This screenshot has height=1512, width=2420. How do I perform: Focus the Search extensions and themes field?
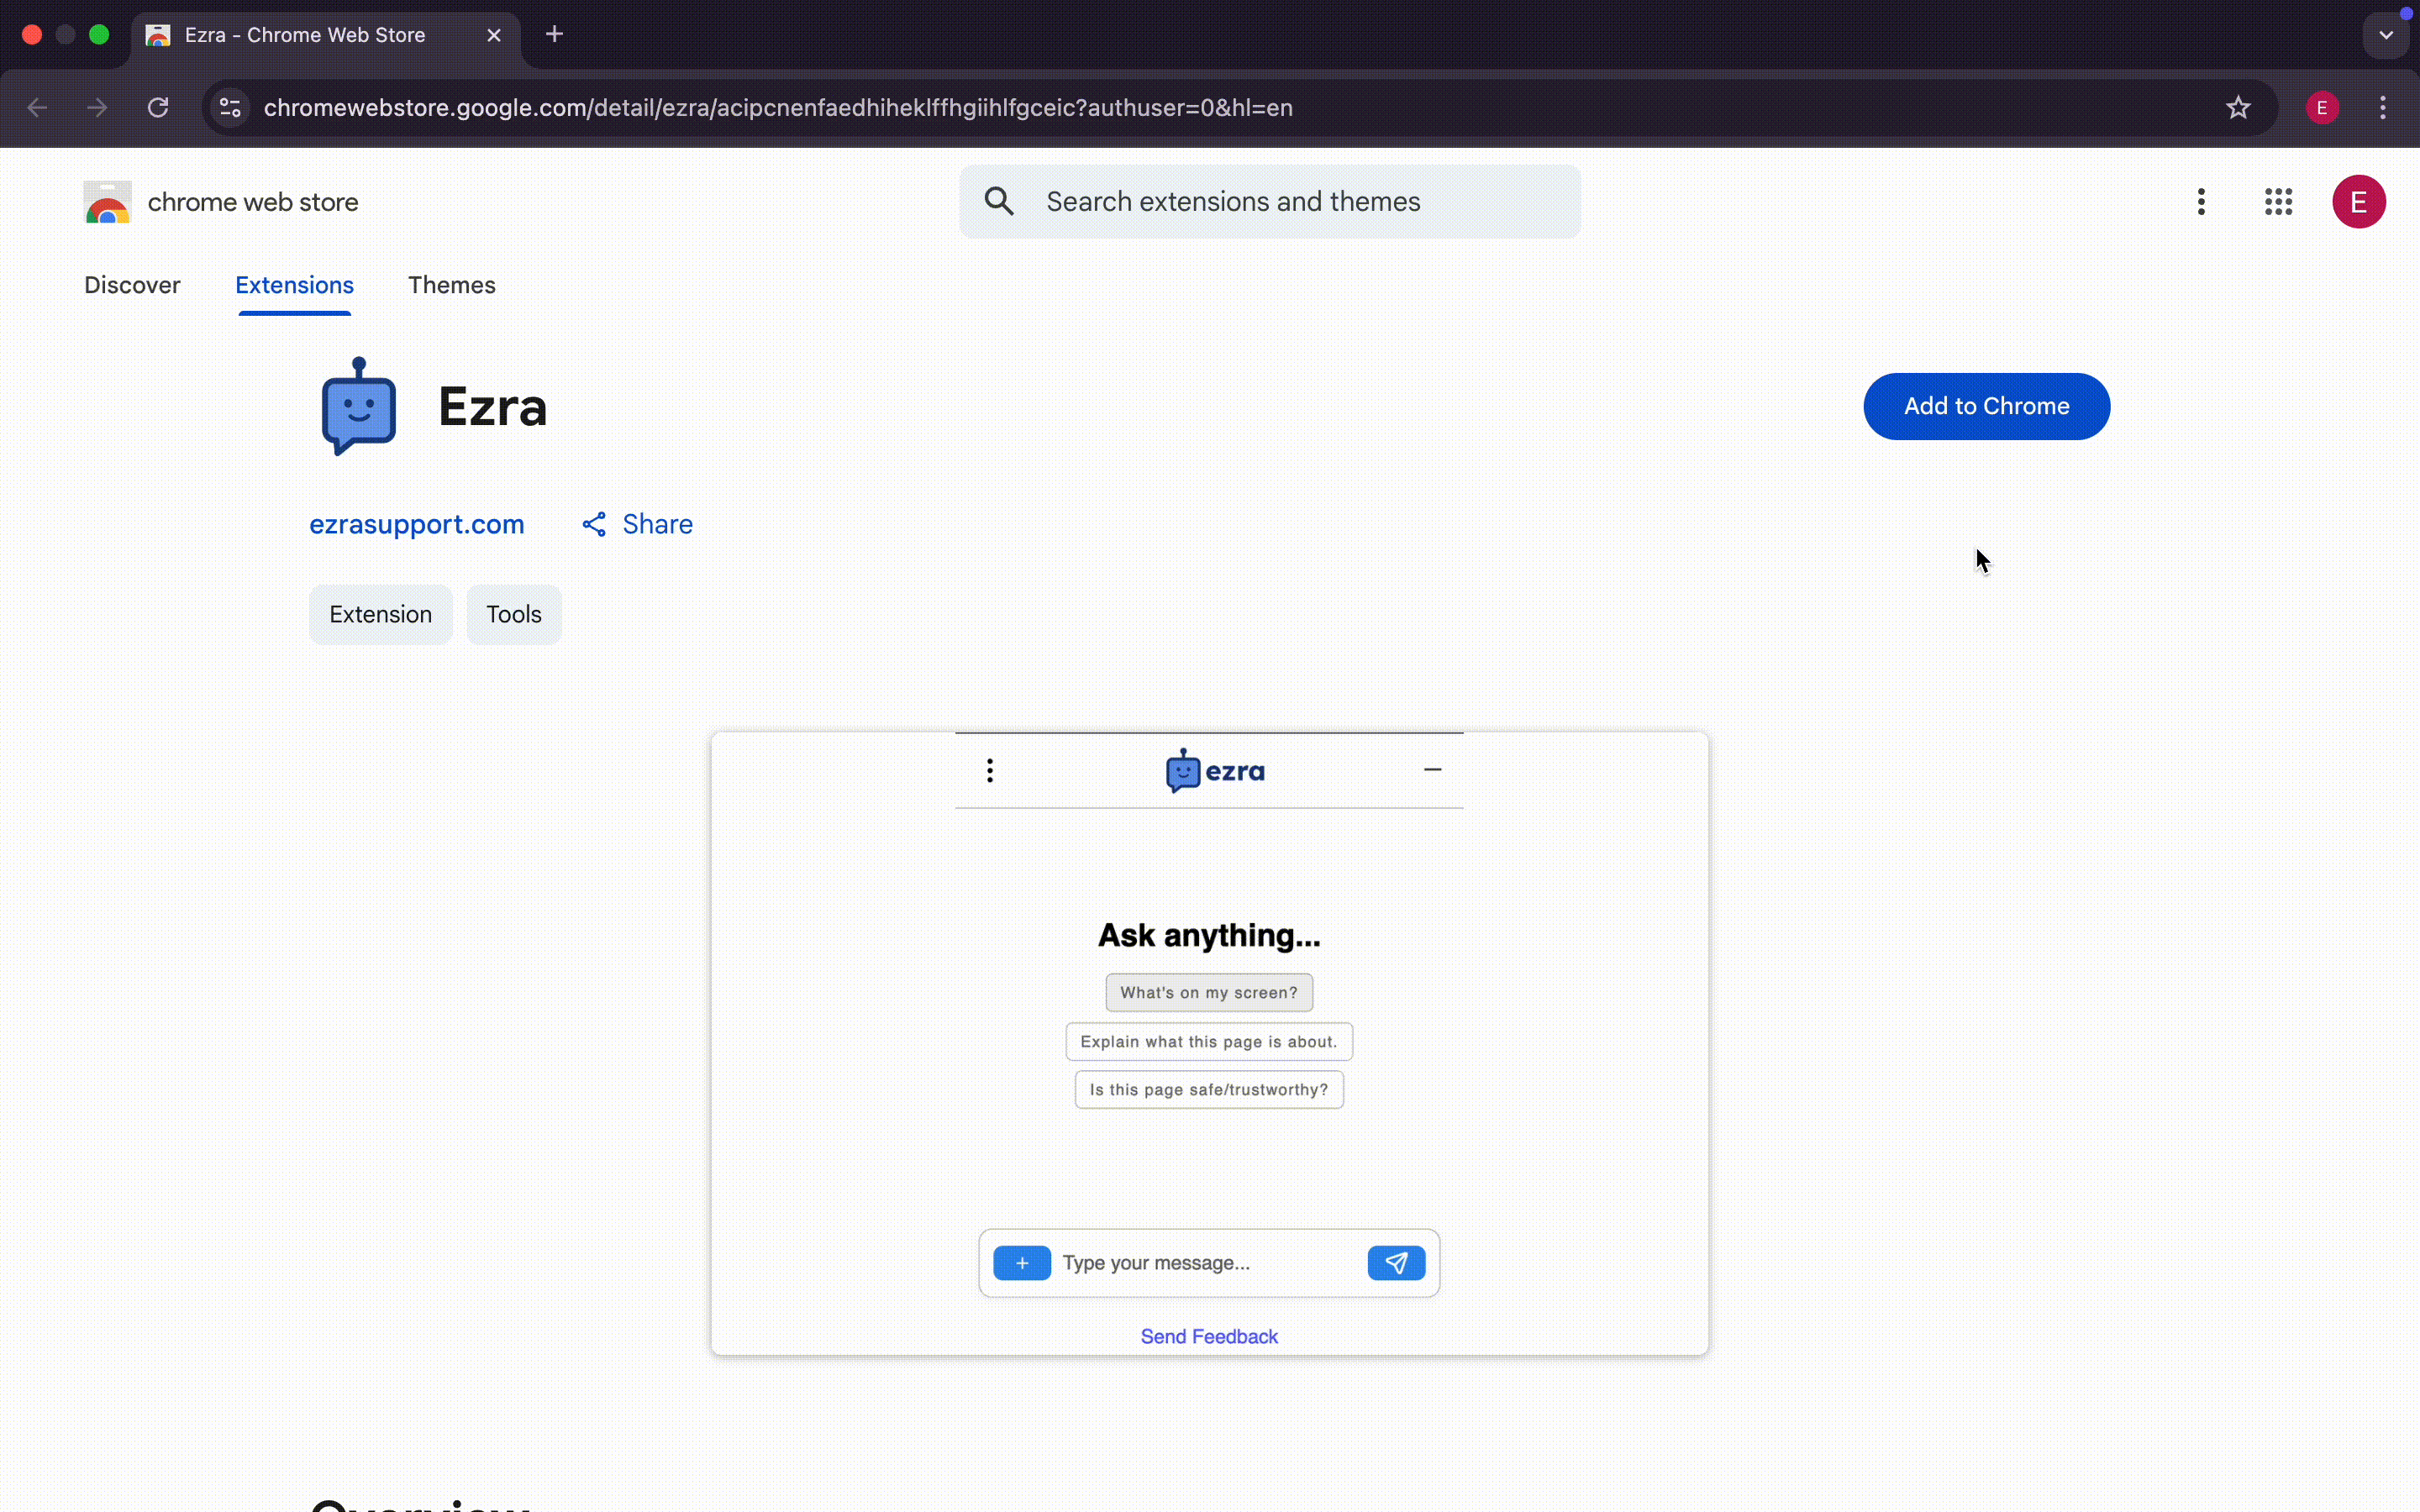pos(1270,202)
